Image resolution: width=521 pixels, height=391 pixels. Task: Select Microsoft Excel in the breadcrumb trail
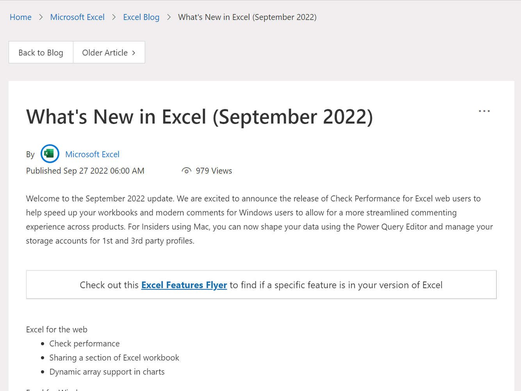[77, 17]
